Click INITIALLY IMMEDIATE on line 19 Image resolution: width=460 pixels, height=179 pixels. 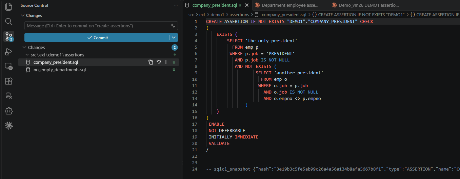point(234,137)
